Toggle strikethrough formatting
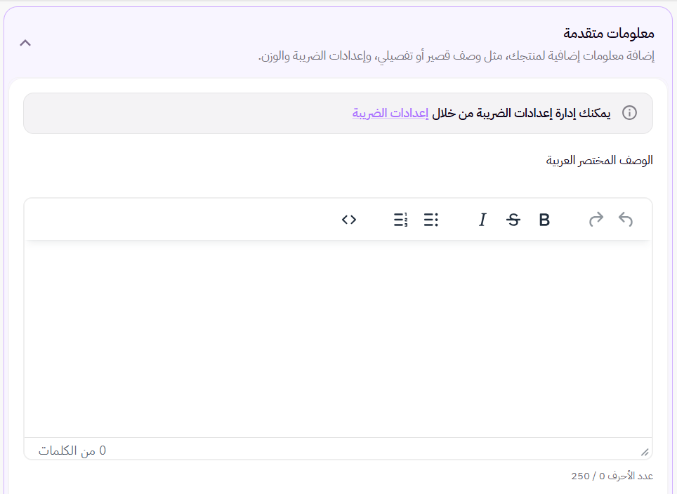 pos(513,220)
